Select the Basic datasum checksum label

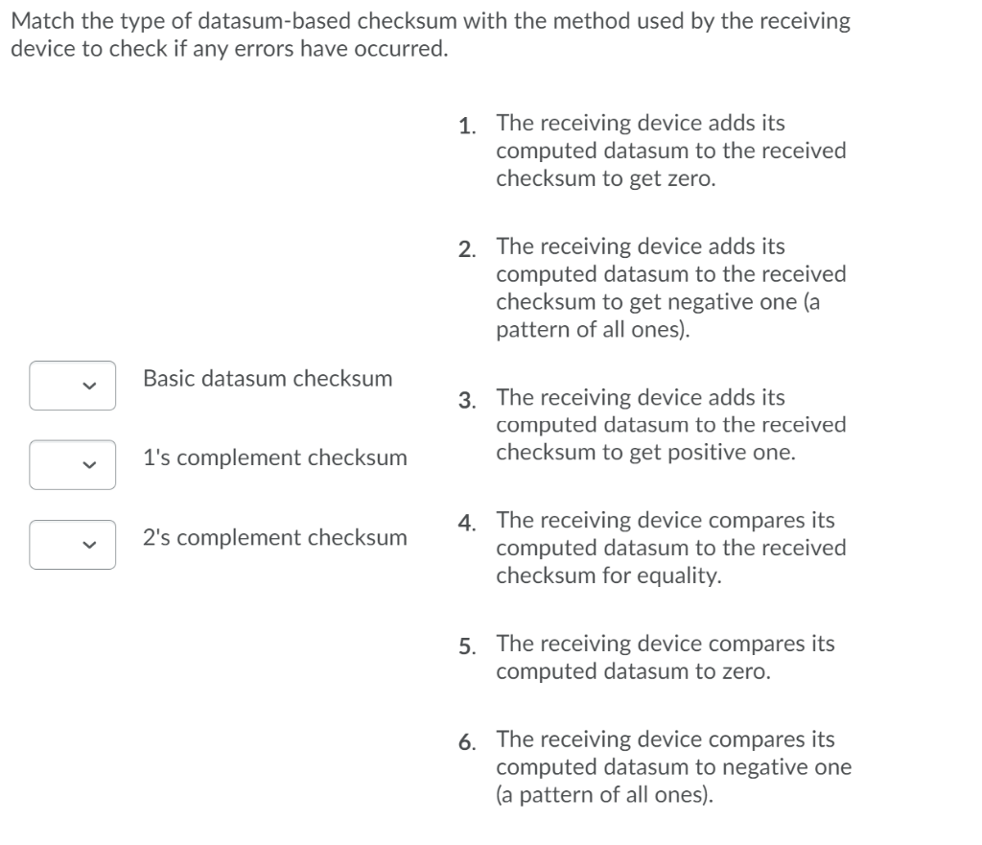[268, 378]
